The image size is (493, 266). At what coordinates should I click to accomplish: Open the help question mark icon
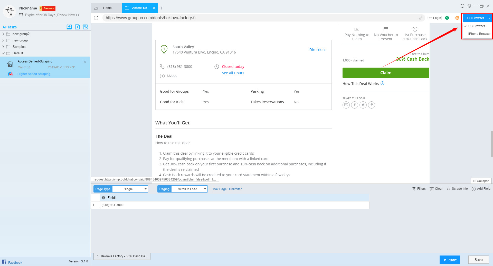point(462,6)
